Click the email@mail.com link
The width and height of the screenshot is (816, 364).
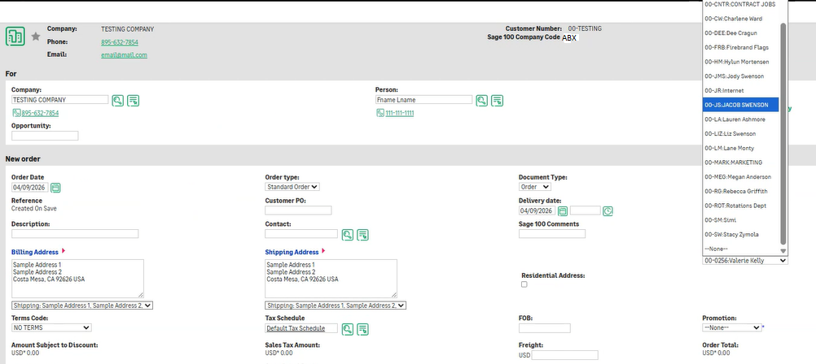click(x=124, y=55)
